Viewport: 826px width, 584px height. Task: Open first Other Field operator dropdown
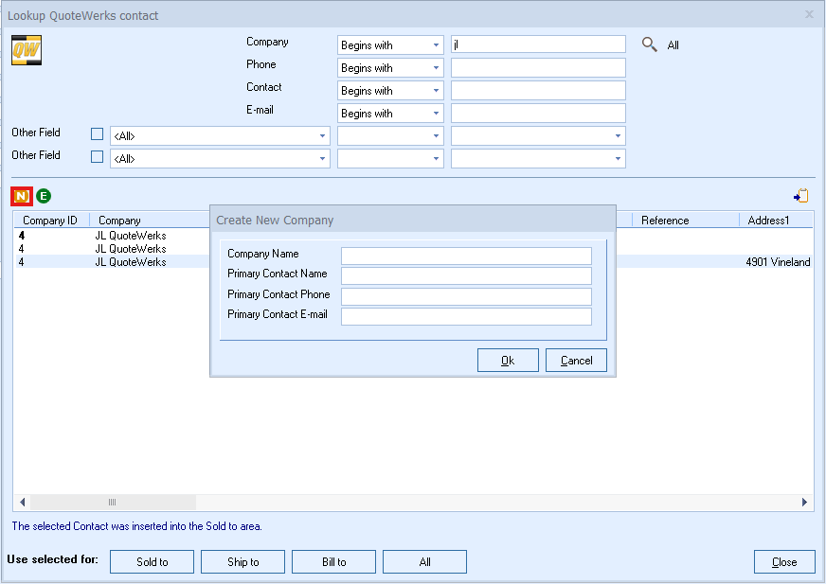click(x=390, y=136)
